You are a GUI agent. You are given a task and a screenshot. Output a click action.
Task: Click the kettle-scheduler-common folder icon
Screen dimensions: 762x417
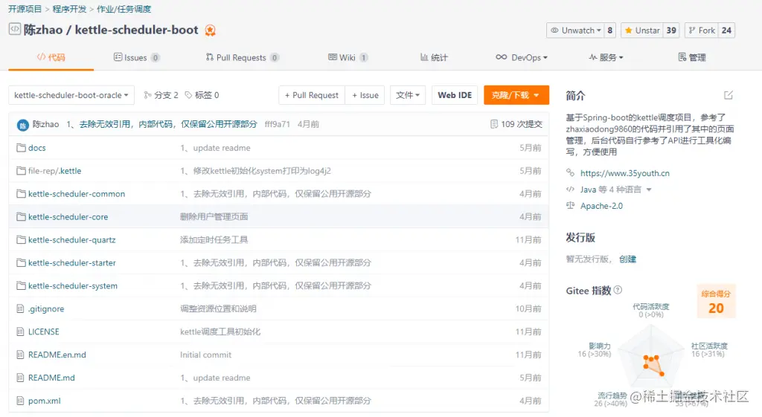point(21,194)
